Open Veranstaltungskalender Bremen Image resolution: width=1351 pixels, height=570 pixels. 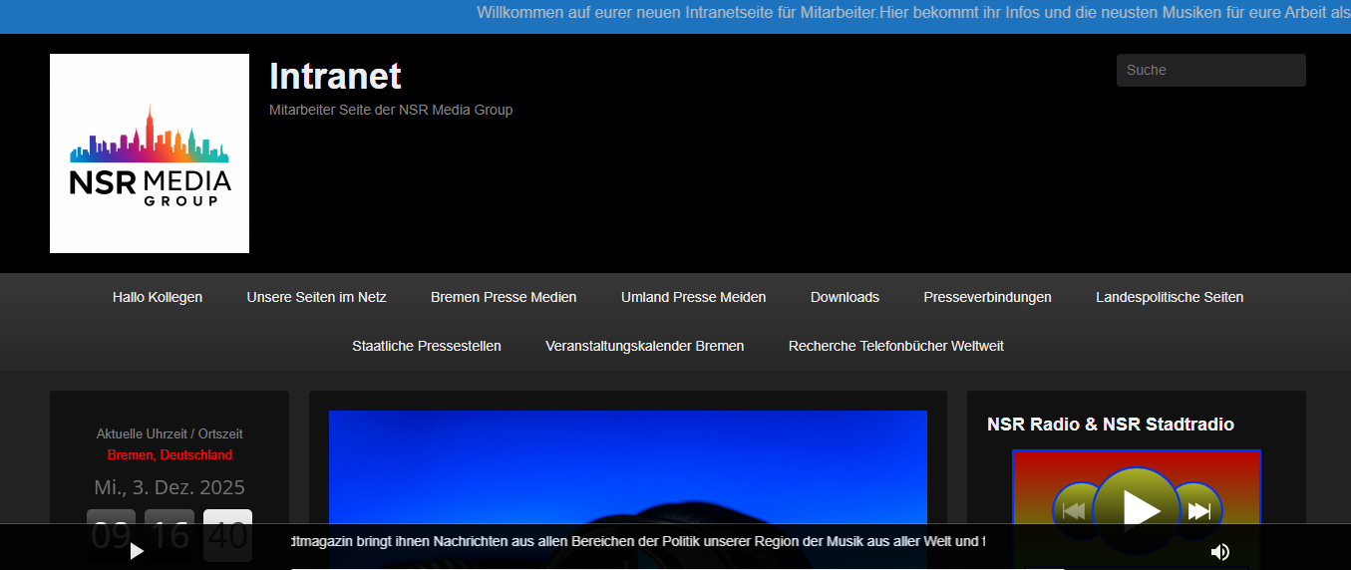point(644,346)
